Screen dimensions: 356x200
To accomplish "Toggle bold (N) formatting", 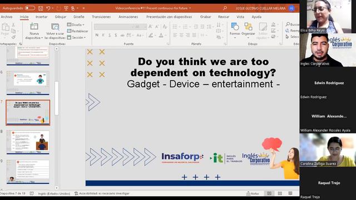I will point(97,35).
